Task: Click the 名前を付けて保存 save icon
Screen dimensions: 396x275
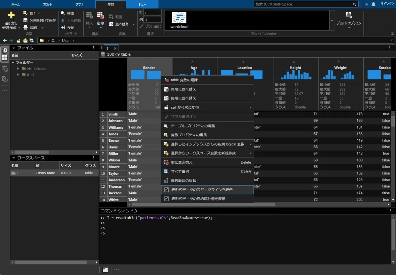Action: (26, 20)
